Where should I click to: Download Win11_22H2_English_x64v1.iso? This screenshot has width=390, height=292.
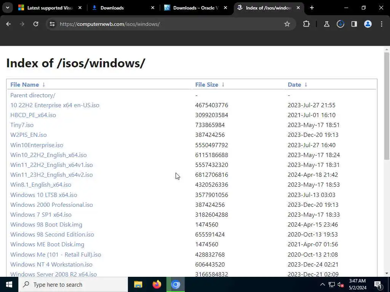[51, 165]
